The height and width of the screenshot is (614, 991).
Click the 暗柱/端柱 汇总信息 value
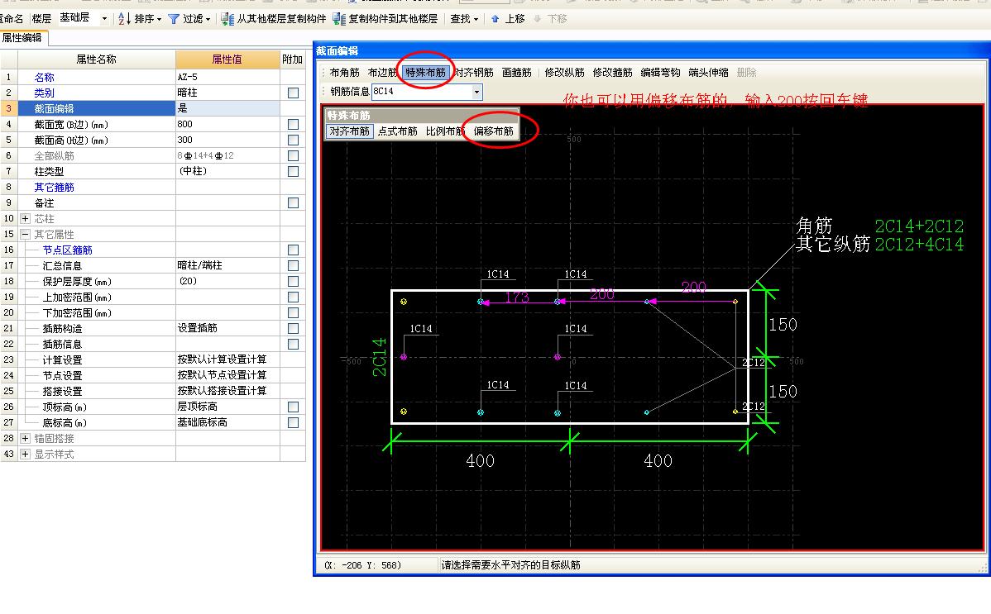click(x=227, y=265)
